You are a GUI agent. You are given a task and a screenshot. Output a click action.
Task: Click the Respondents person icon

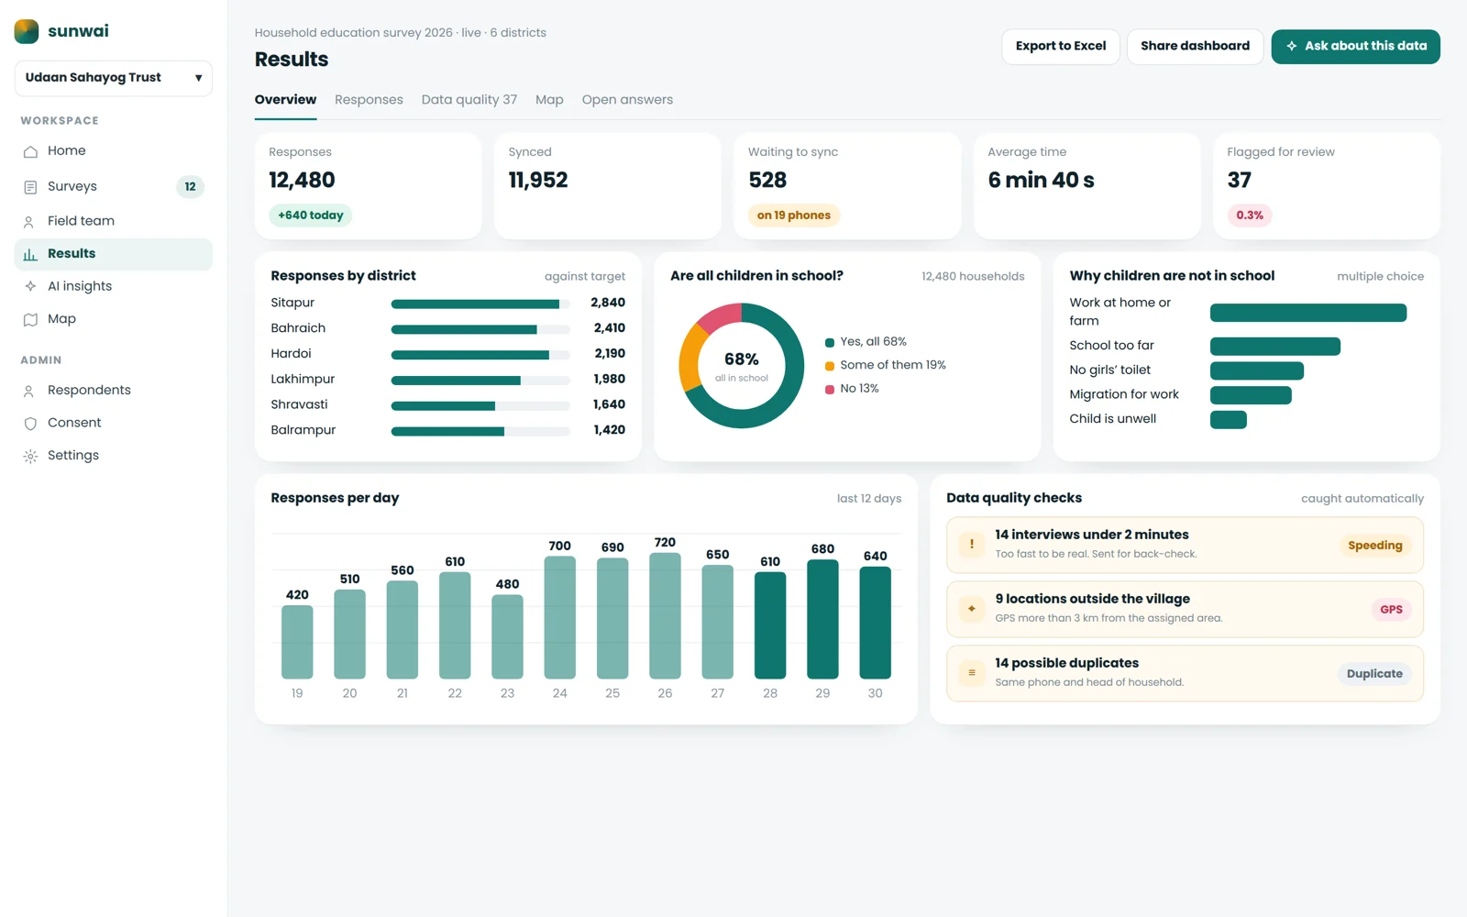pos(30,391)
